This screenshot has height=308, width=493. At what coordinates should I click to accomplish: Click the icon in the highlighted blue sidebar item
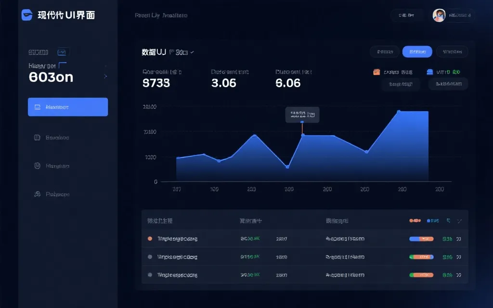click(x=38, y=107)
